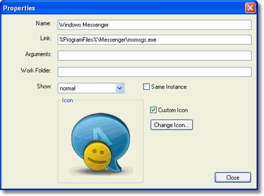Click the Arguments: label
The width and height of the screenshot is (264, 196).
pyautogui.click(x=38, y=54)
